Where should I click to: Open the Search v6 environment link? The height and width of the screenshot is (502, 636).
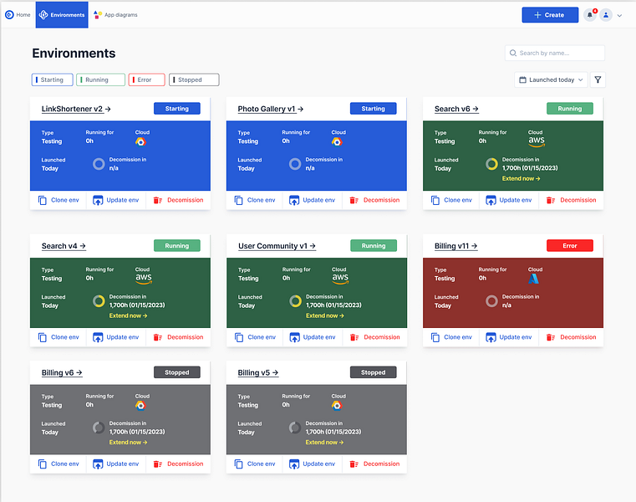[x=456, y=109]
